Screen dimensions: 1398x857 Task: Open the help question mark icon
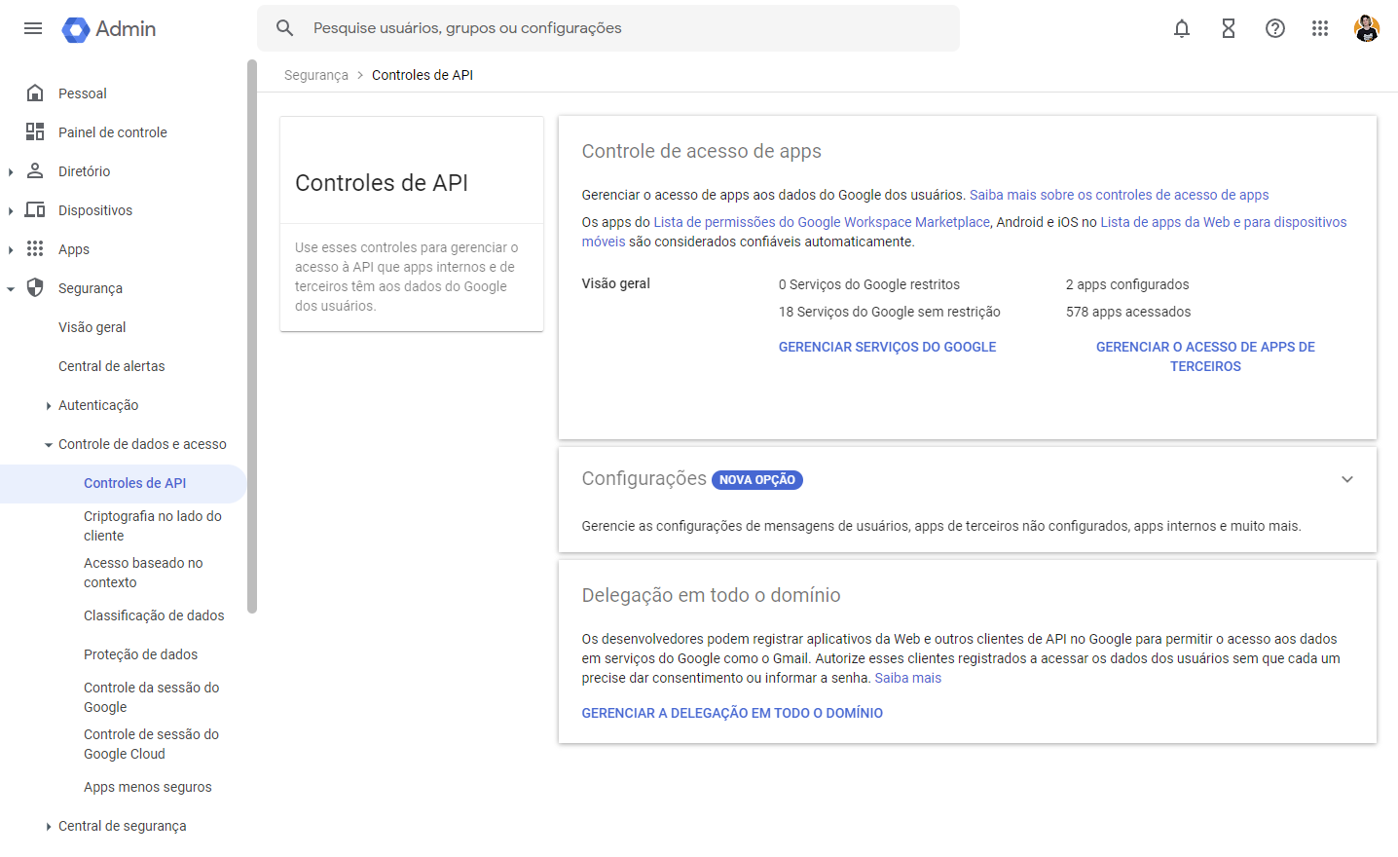[x=1274, y=28]
